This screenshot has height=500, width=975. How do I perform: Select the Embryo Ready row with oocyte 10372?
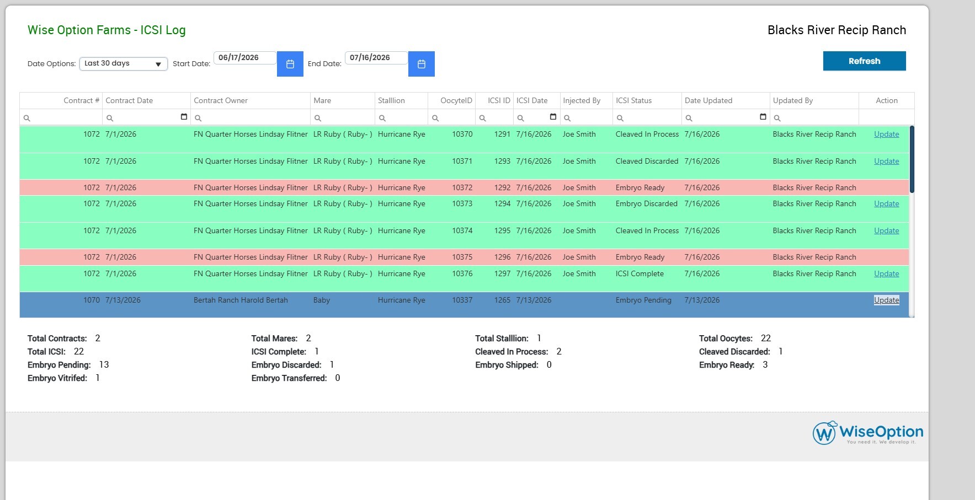point(464,187)
